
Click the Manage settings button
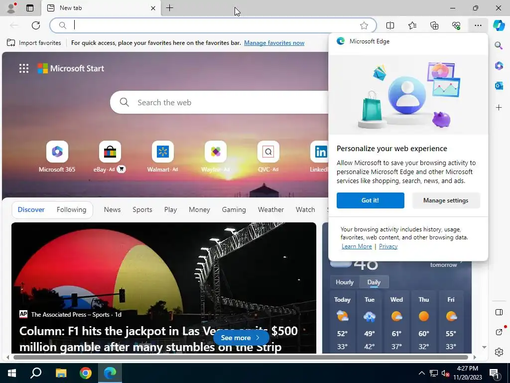446,200
